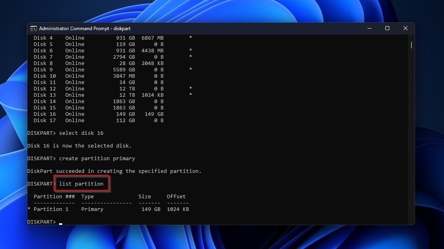Click the highlighted 'list partition' command
Image resolution: width=444 pixels, height=249 pixels.
81,184
